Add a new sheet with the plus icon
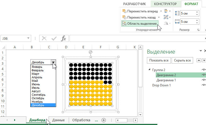Viewport: 206px width, 125px height. coord(104,120)
